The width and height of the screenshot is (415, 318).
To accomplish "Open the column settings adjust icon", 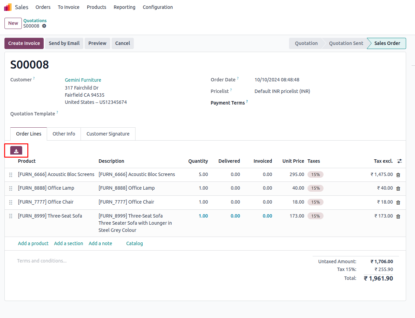I will tap(399, 161).
